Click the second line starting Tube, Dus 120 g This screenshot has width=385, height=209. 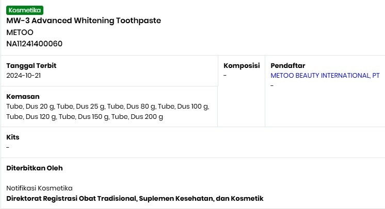[x=85, y=117]
